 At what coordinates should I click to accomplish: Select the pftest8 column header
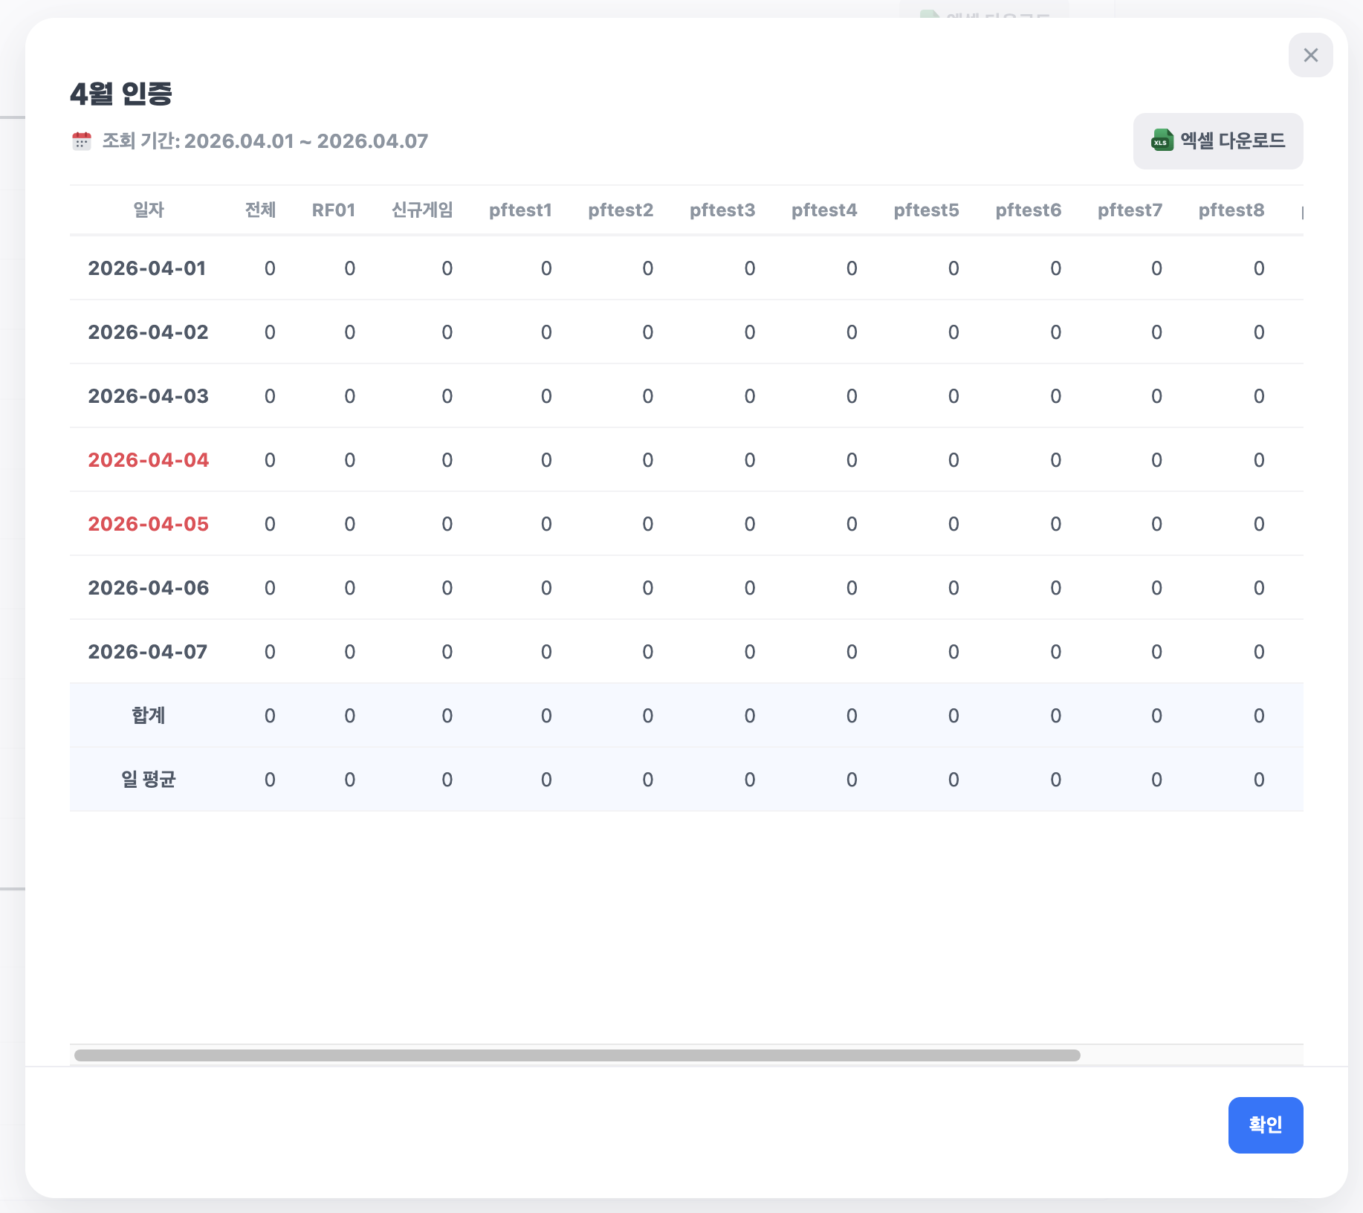[x=1231, y=210]
